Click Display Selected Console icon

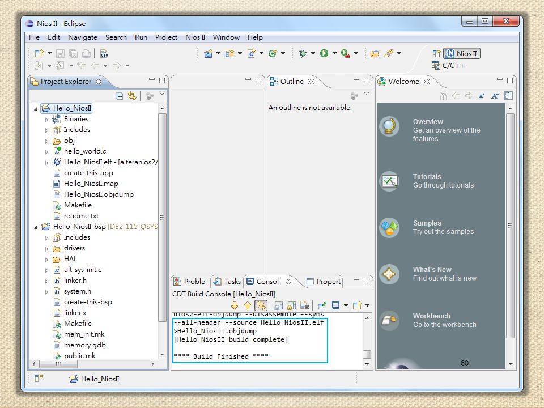(x=336, y=305)
